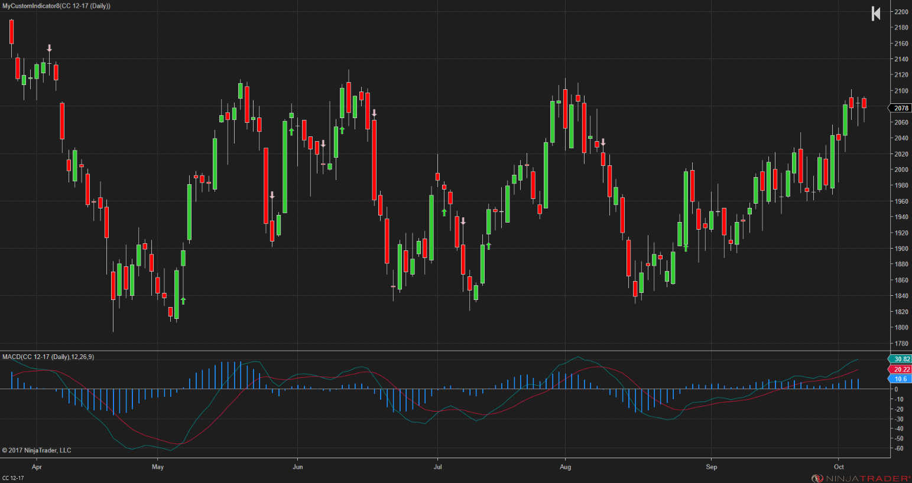
Task: Click the Sep label on the time axis
Action: tap(711, 466)
